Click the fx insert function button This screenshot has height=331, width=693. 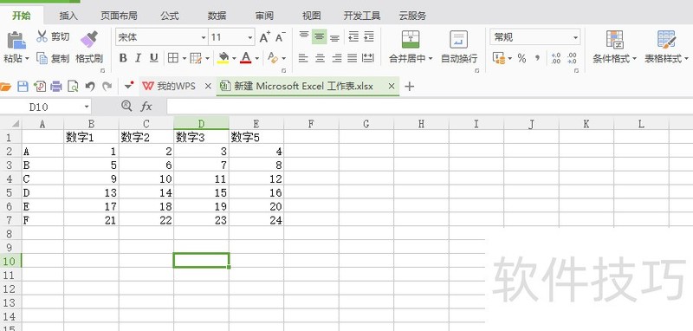pyautogui.click(x=146, y=106)
